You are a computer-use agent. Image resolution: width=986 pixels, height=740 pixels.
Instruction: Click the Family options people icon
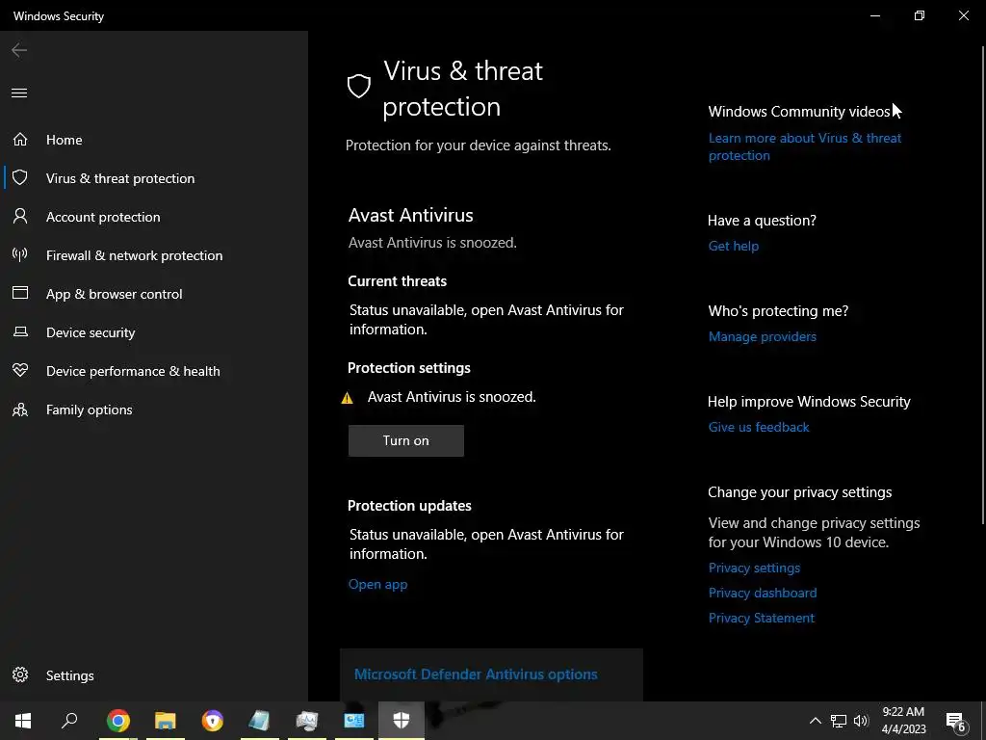point(20,410)
